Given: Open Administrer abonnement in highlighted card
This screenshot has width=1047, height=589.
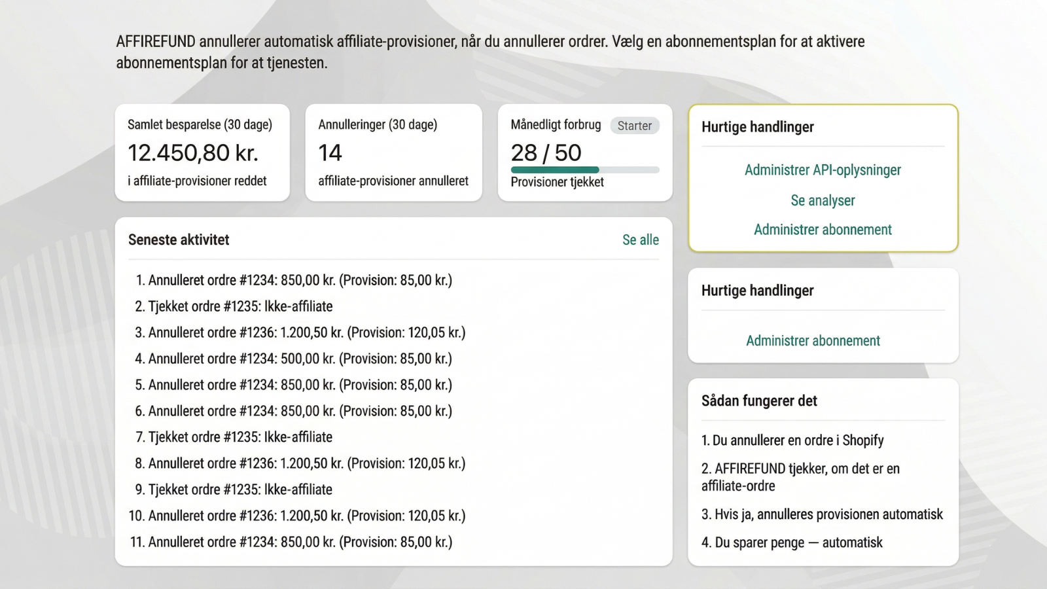Looking at the screenshot, I should coord(823,230).
